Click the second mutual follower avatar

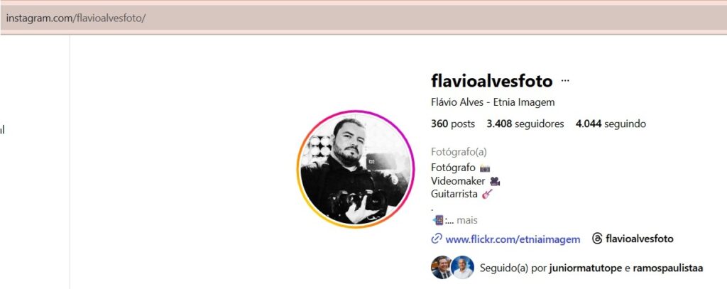pos(462,267)
